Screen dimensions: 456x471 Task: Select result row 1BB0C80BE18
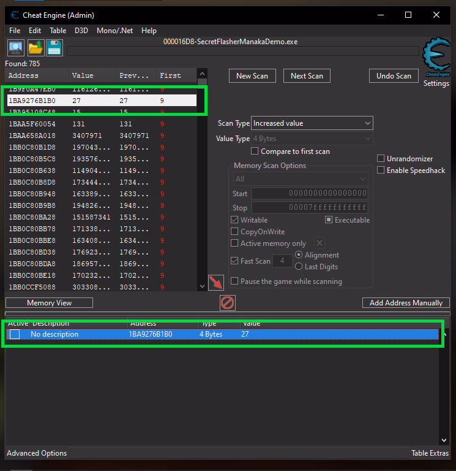(x=102, y=275)
